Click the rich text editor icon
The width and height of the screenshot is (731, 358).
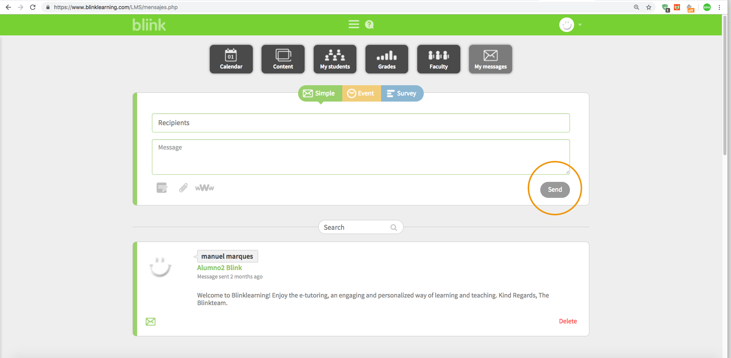(x=162, y=188)
